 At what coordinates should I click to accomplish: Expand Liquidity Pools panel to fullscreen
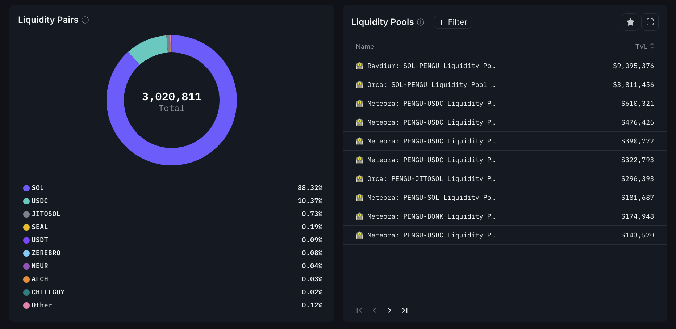coord(650,22)
